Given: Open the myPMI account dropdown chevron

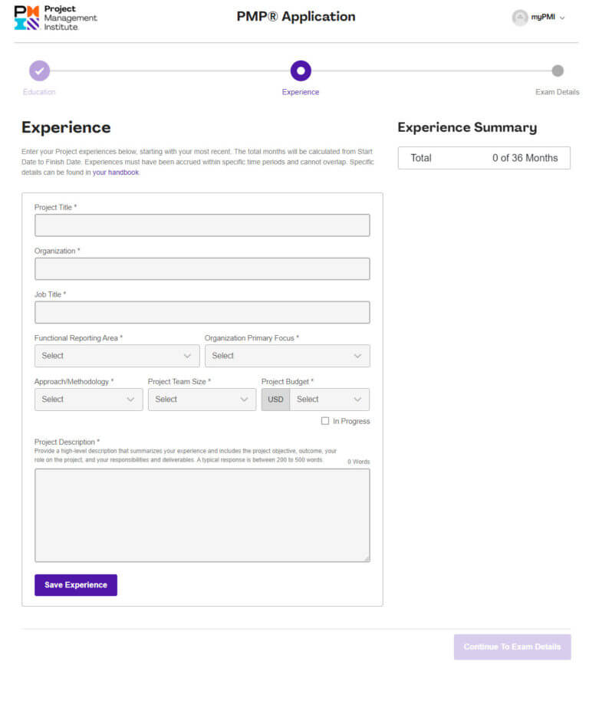Looking at the screenshot, I should tap(562, 18).
